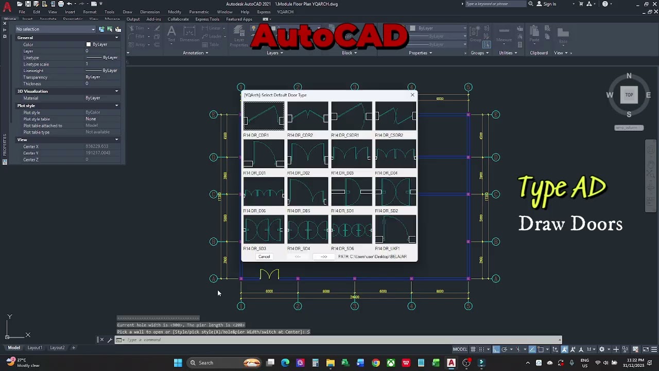Viewport: 659px width, 371px height.
Task: Choose the R14:DR_UKF1 door style
Action: [395, 229]
